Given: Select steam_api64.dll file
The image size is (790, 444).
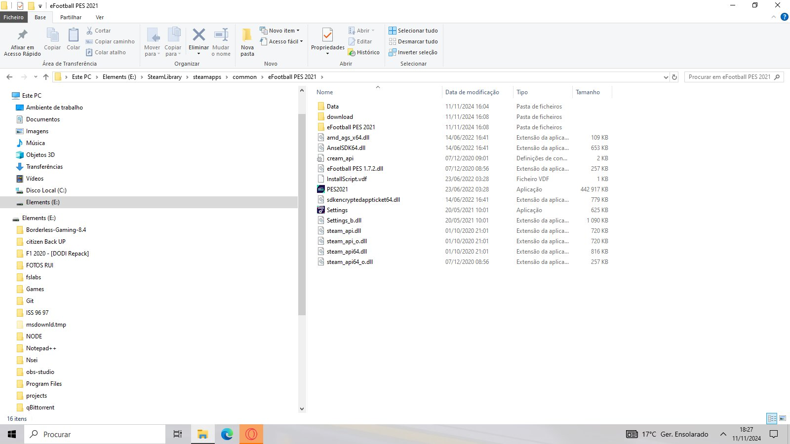Looking at the screenshot, I should click(347, 252).
